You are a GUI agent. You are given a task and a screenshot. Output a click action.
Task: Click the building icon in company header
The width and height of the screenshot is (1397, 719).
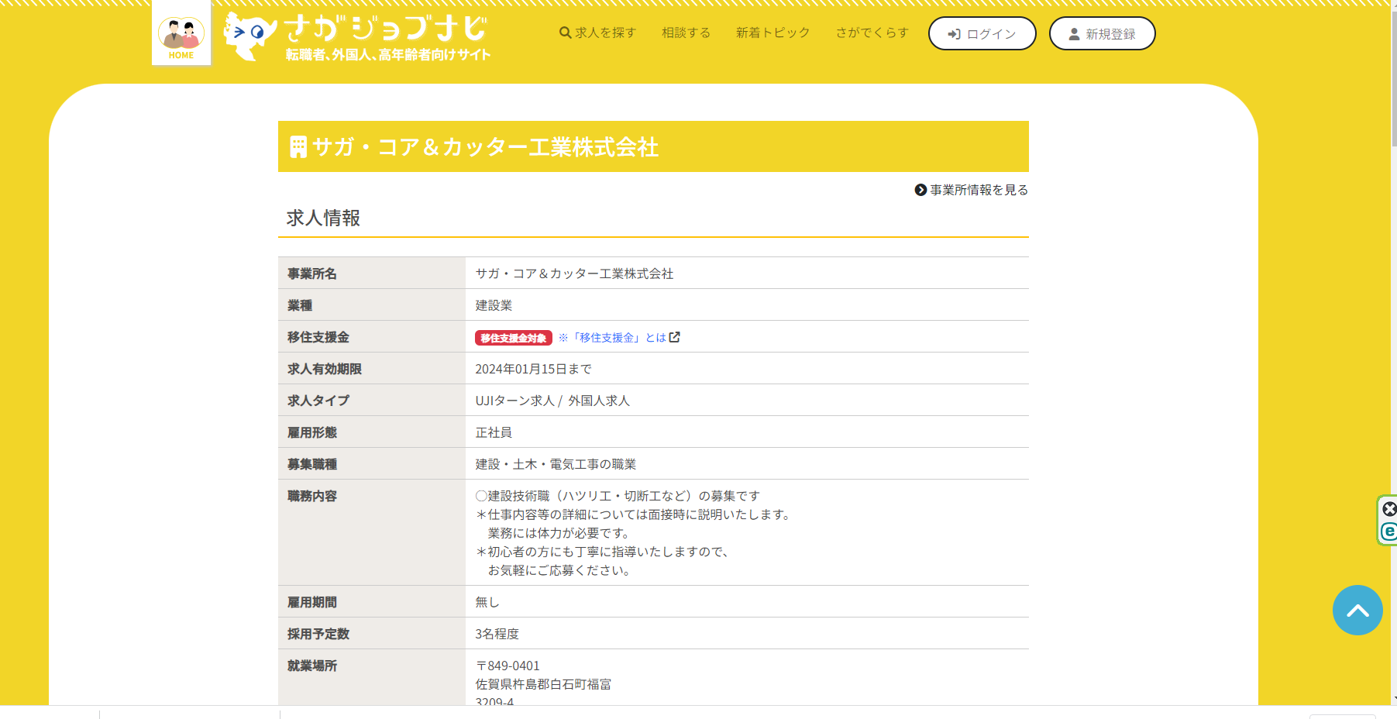(x=298, y=146)
